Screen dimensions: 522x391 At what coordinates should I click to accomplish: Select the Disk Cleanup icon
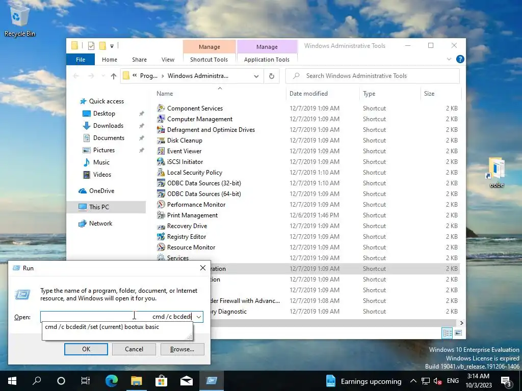click(161, 141)
